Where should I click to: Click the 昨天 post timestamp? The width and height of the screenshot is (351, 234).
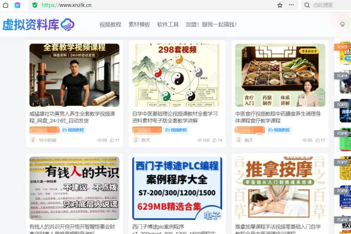[146, 140]
